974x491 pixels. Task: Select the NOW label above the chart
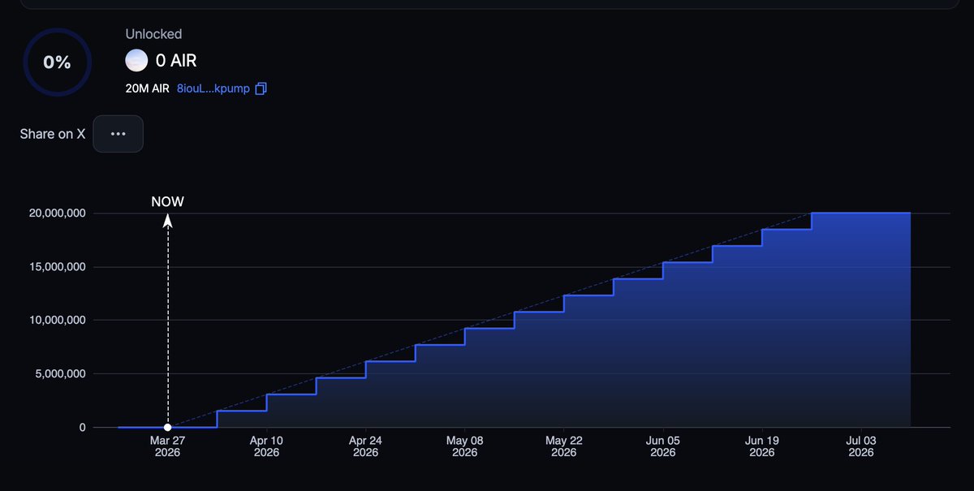pos(168,202)
